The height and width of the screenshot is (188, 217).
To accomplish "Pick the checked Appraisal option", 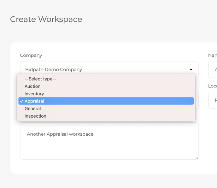I will pos(106,101).
